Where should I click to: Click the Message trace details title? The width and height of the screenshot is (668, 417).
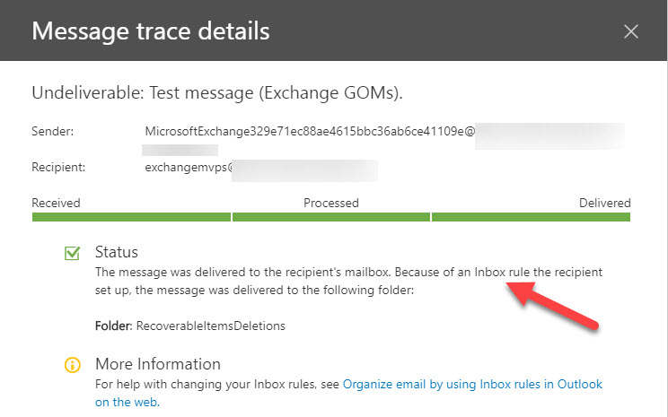[x=151, y=31]
